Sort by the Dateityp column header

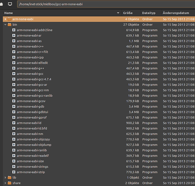pos(149,13)
